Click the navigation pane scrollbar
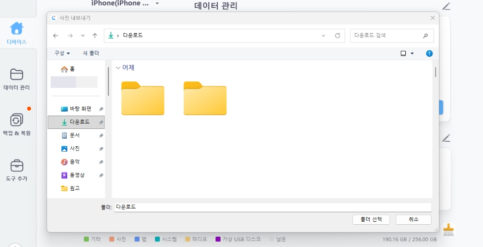 click(108, 81)
